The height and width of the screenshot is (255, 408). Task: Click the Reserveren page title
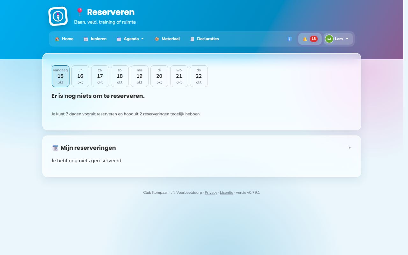[111, 12]
